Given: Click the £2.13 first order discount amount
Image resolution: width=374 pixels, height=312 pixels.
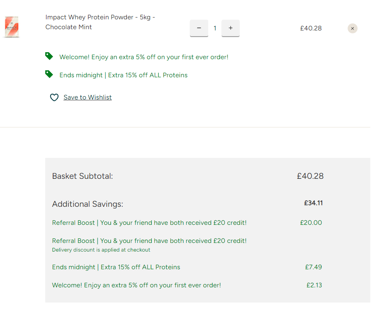Looking at the screenshot, I should (314, 285).
